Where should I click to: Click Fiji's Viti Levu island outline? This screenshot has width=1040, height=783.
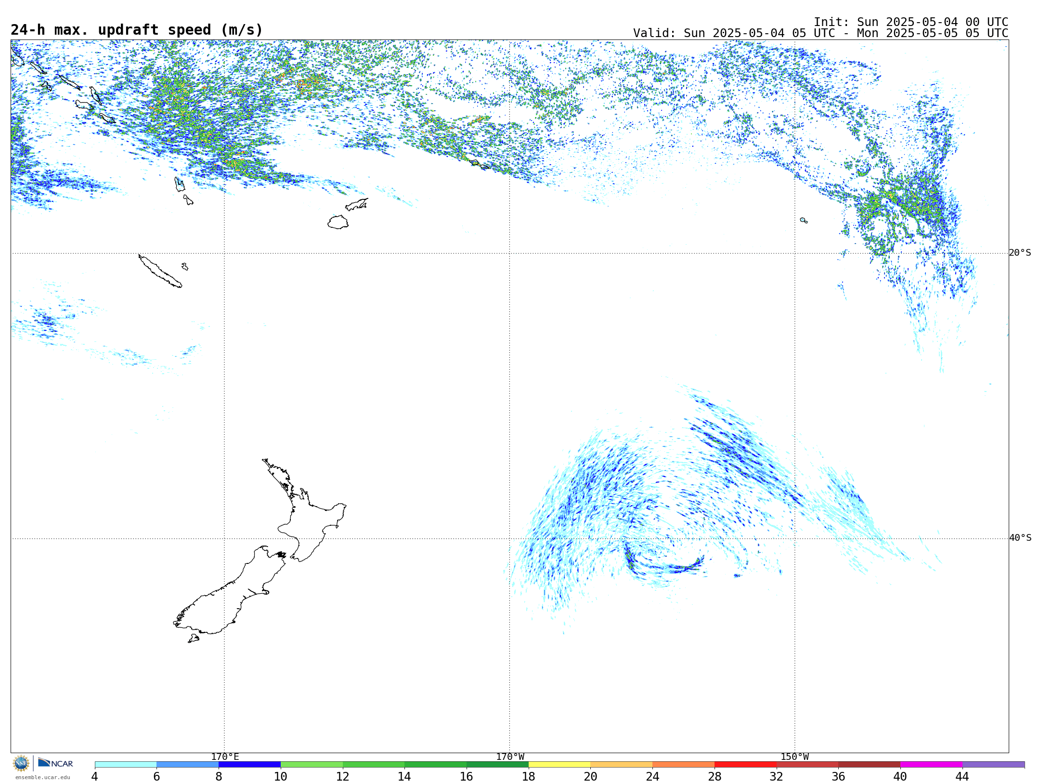coord(338,222)
